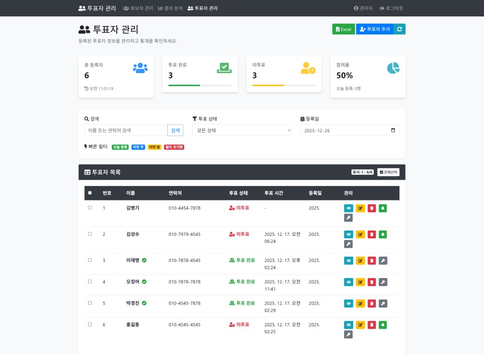Check the box for row 오징어
484x354 pixels.
[90, 281]
